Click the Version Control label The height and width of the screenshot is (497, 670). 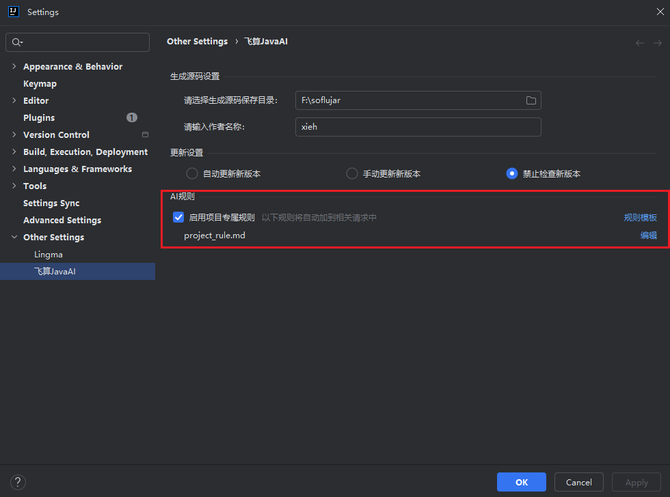point(56,134)
